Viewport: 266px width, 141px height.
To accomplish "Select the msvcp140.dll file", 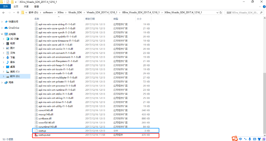I will coord(46,114).
